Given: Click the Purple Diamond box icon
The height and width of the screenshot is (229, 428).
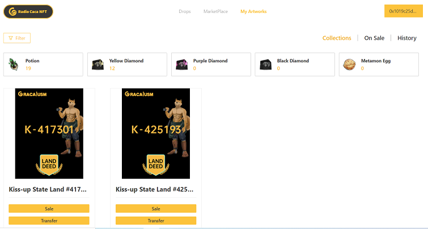Looking at the screenshot, I should pos(181,65).
